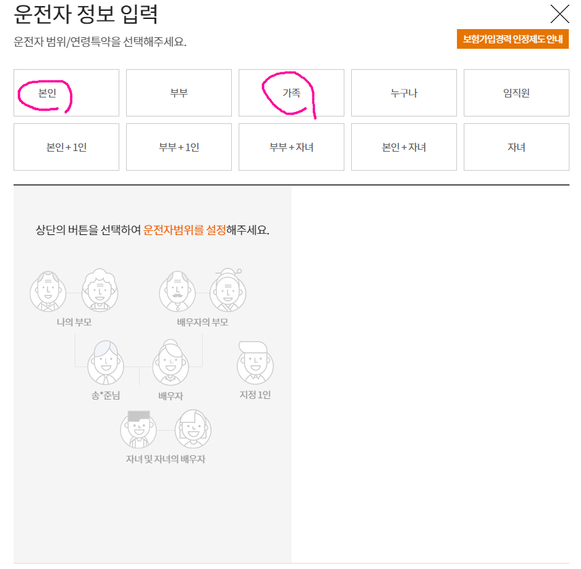Select the 자녀 driver range option
The height and width of the screenshot is (569, 581).
coord(516,147)
